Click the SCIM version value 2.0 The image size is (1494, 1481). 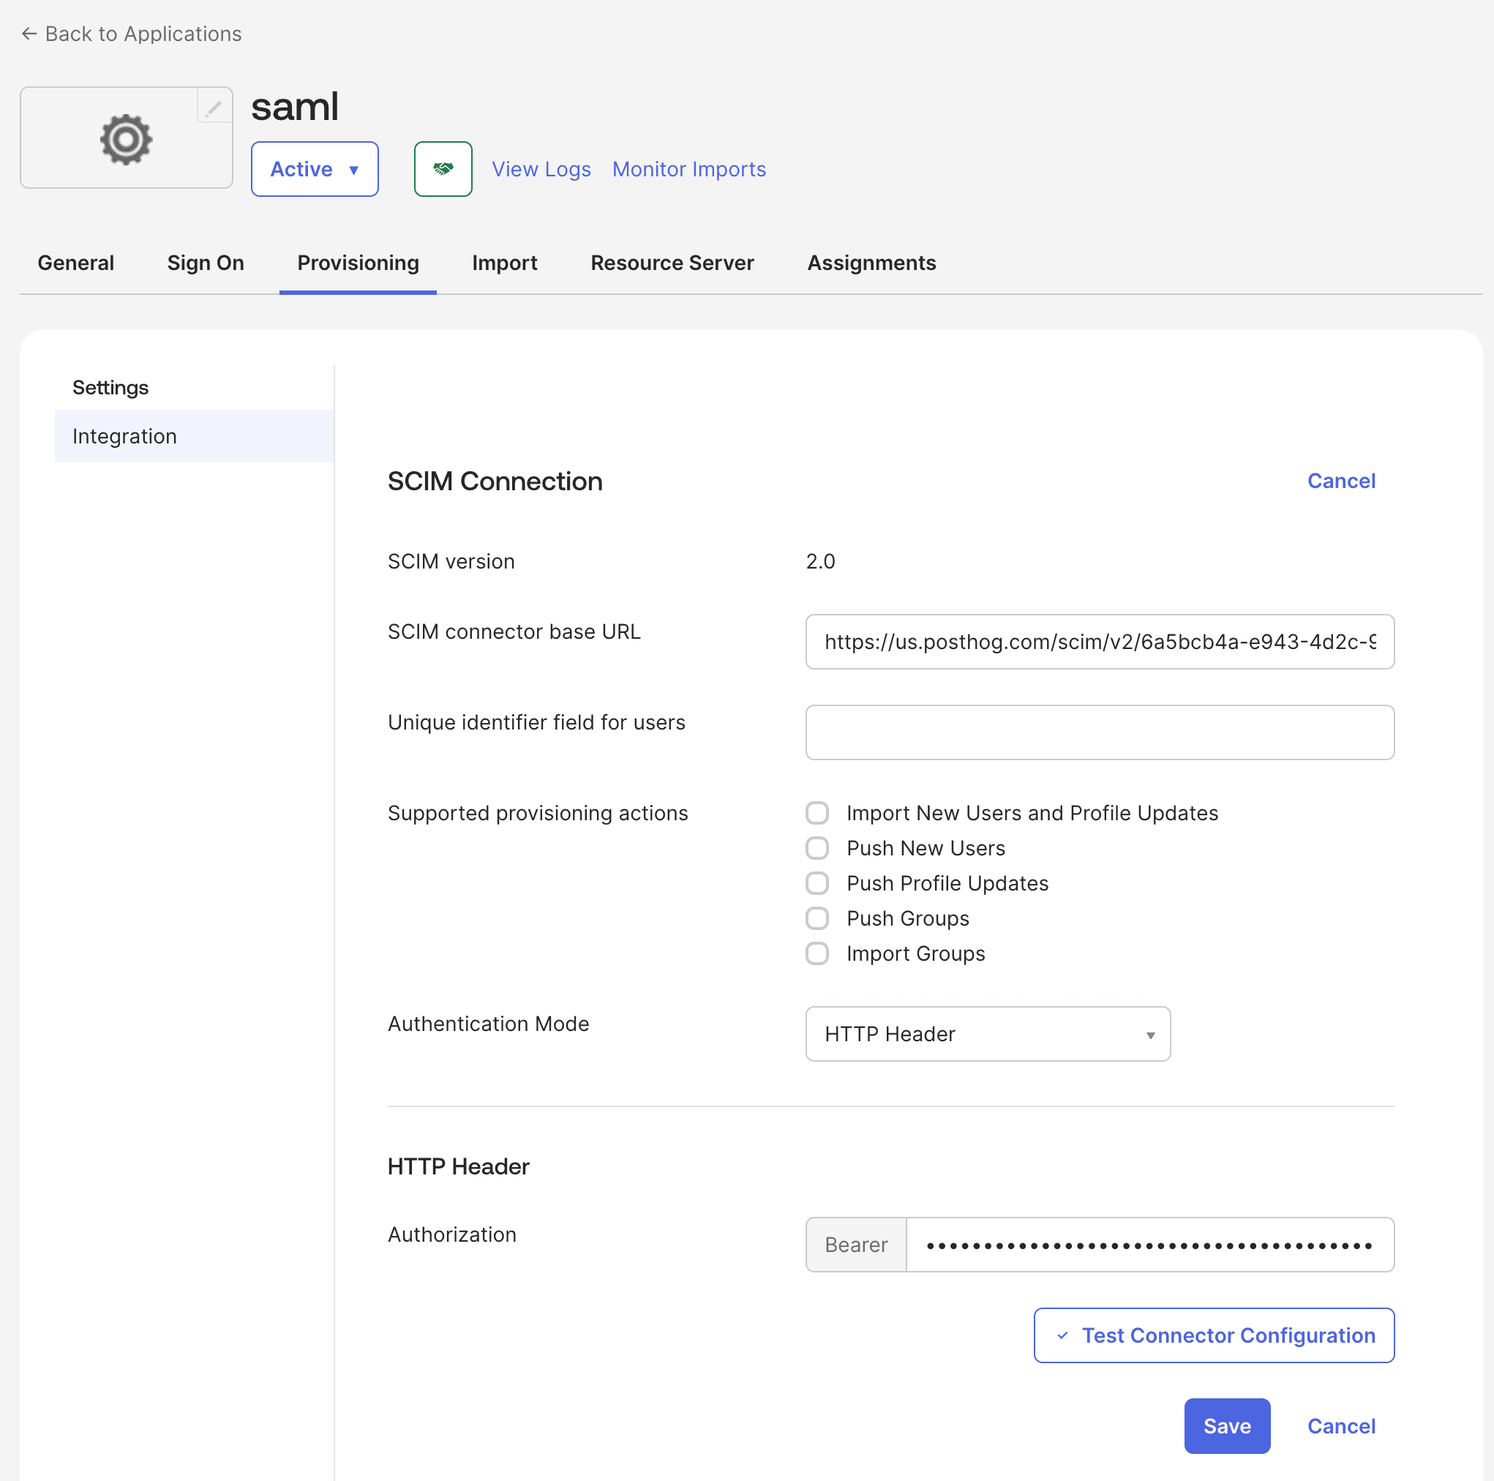[x=820, y=561]
